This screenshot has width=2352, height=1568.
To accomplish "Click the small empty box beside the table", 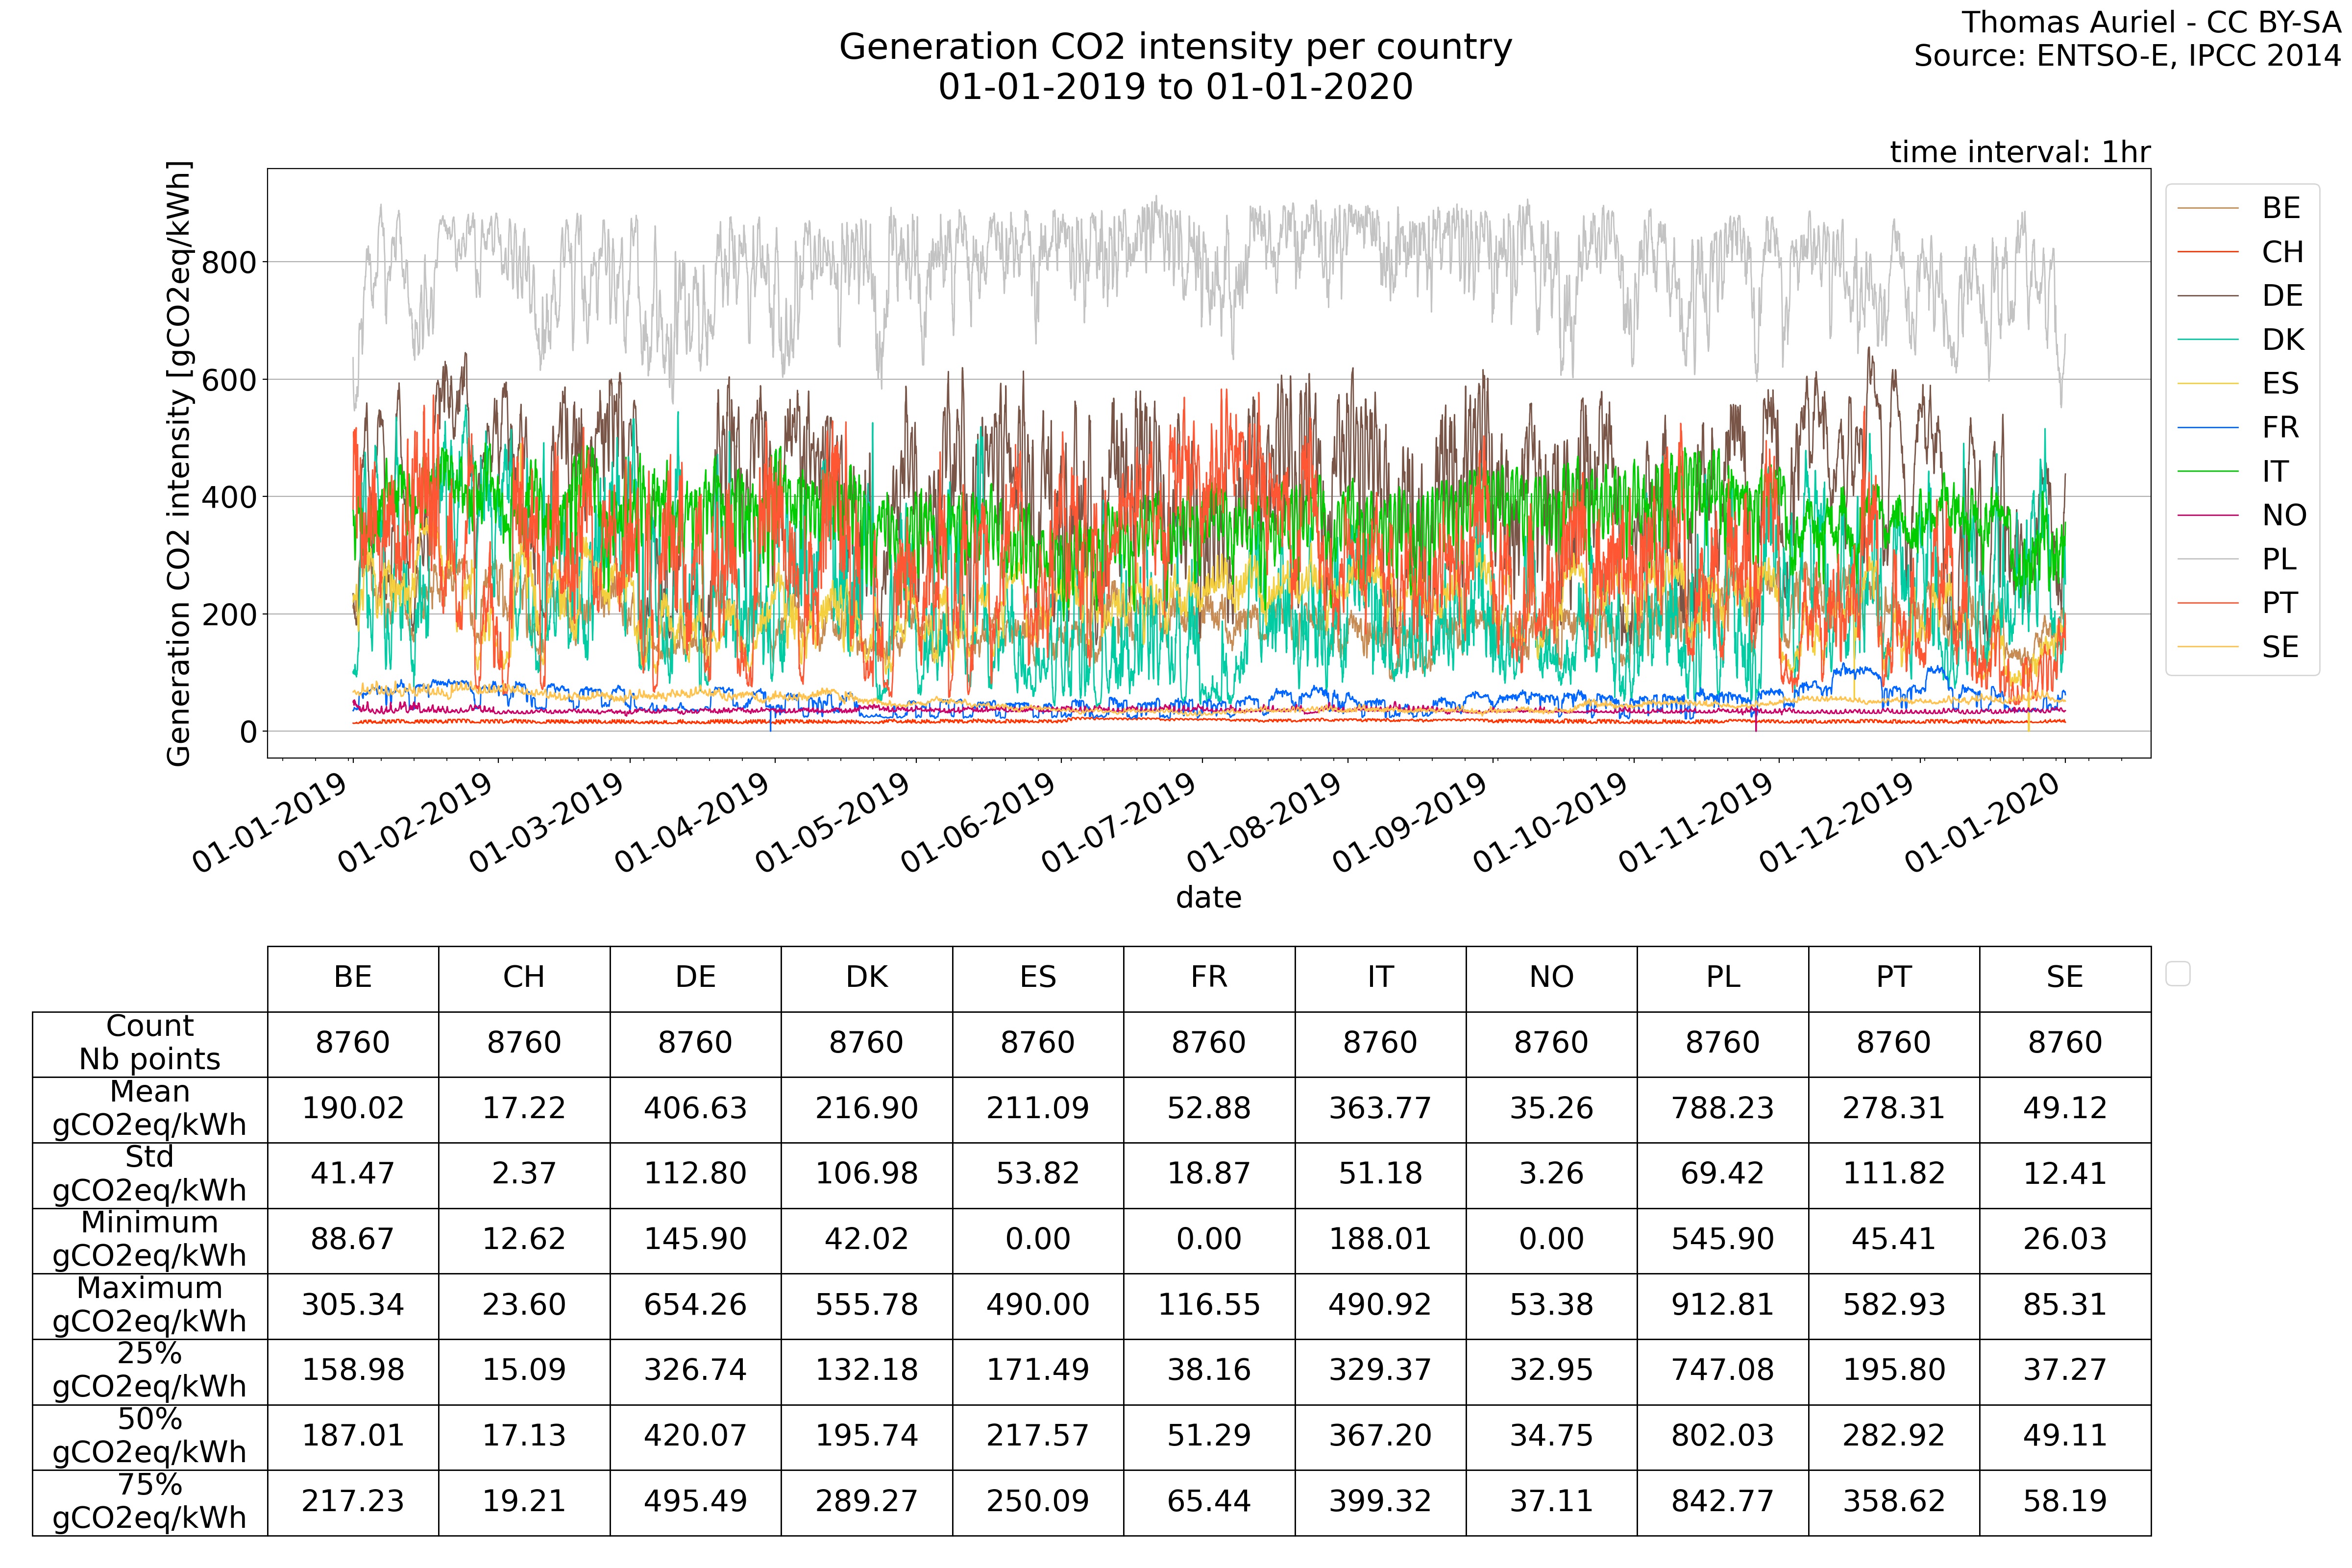I will click(x=2177, y=973).
